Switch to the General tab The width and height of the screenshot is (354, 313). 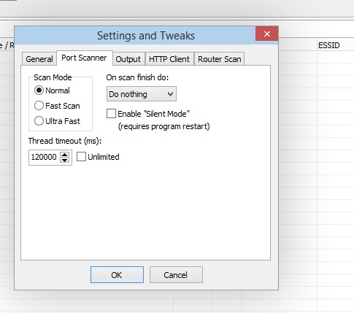tap(39, 59)
